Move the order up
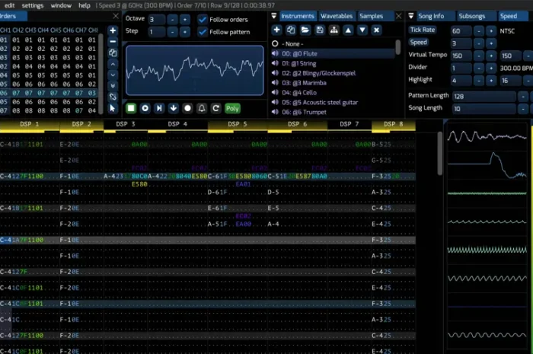This screenshot has height=354, width=533. point(113,64)
